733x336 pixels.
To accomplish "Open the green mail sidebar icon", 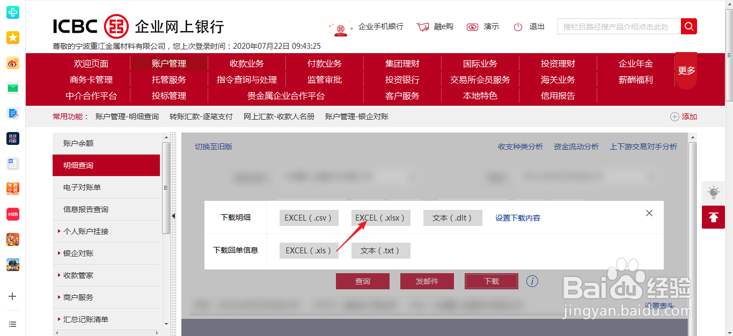I will (13, 88).
